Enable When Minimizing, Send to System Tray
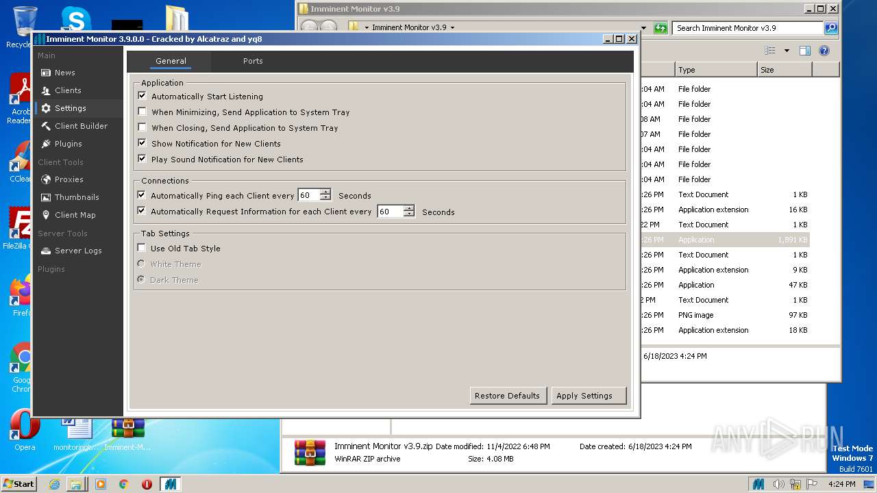Image resolution: width=877 pixels, height=493 pixels. tap(142, 112)
